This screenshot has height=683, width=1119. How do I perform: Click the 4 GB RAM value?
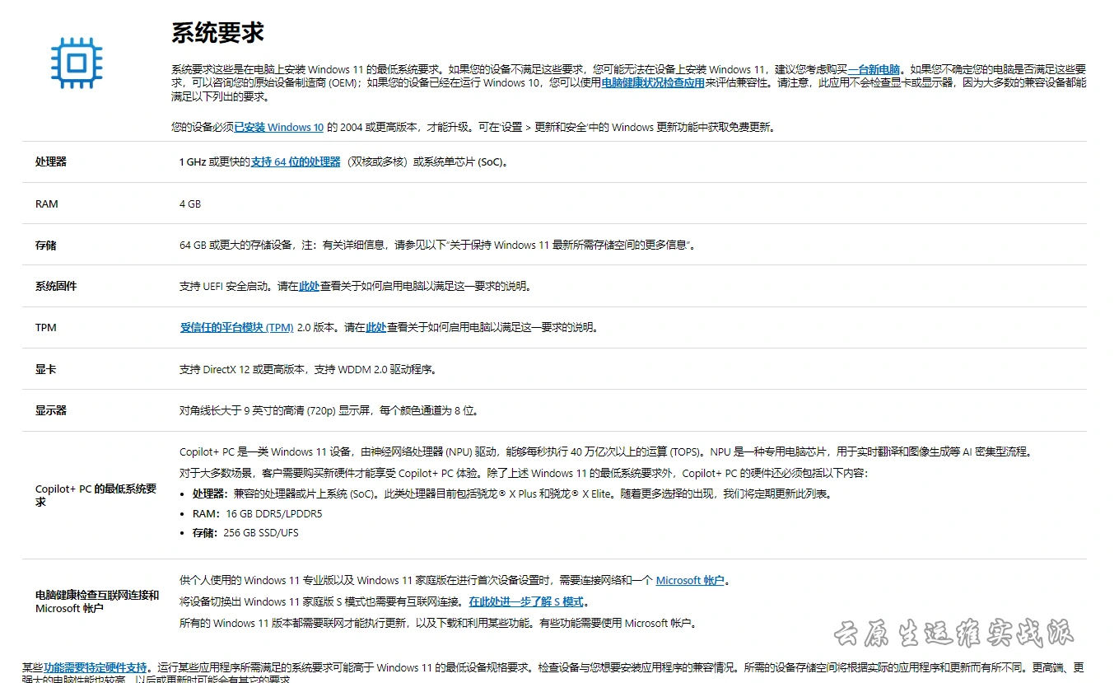tap(190, 203)
